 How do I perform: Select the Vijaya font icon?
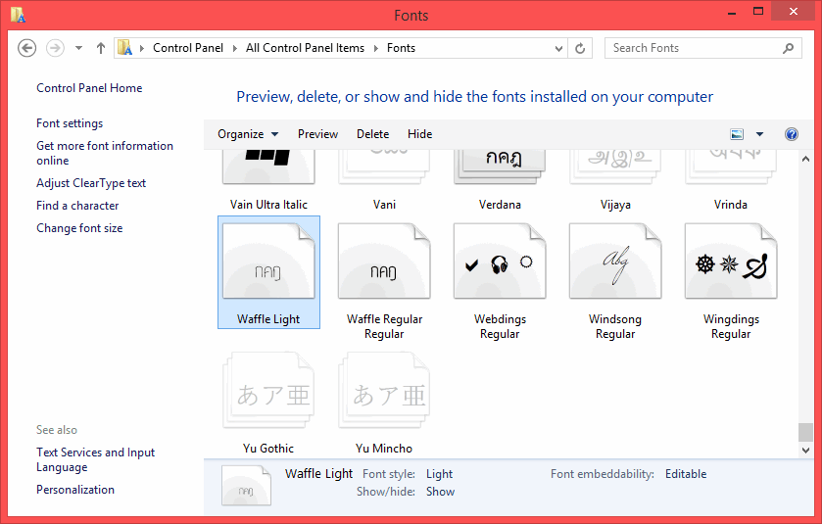(x=615, y=167)
